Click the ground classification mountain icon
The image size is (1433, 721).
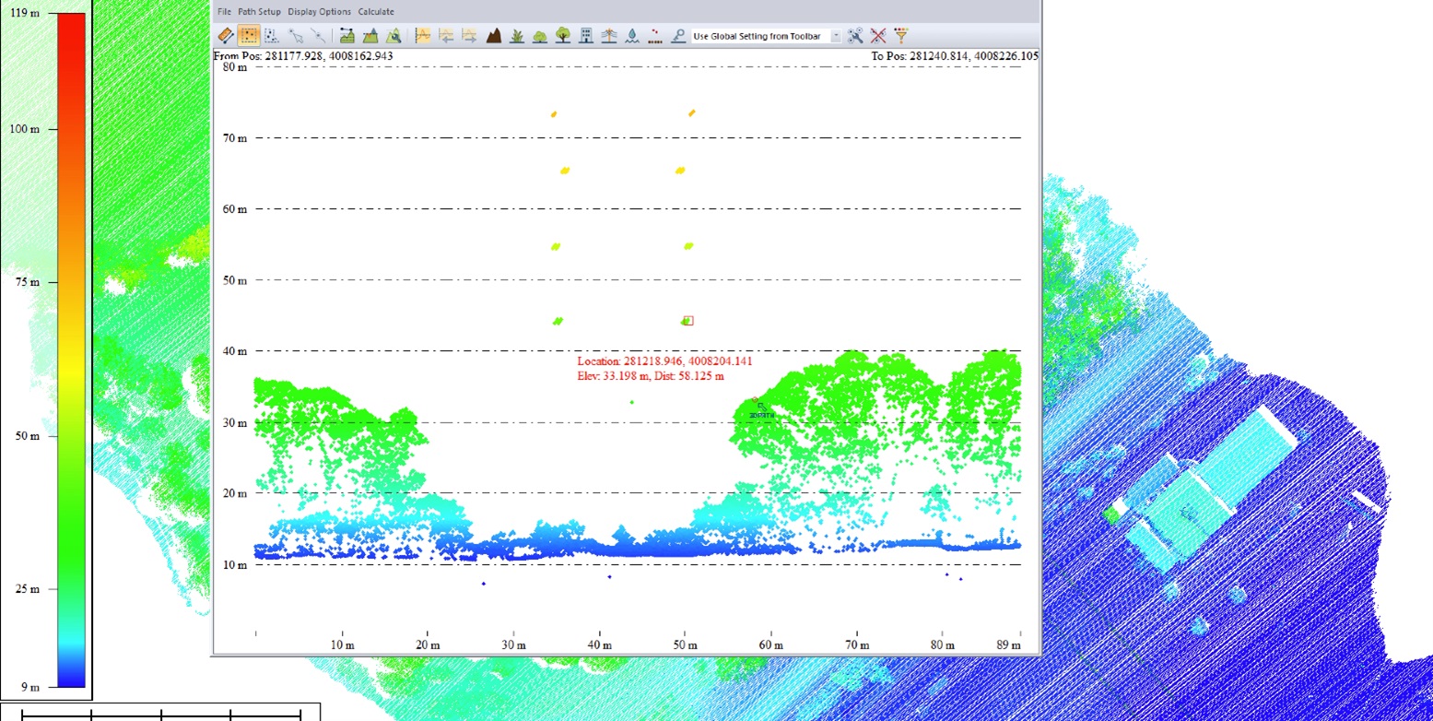pyautogui.click(x=493, y=36)
